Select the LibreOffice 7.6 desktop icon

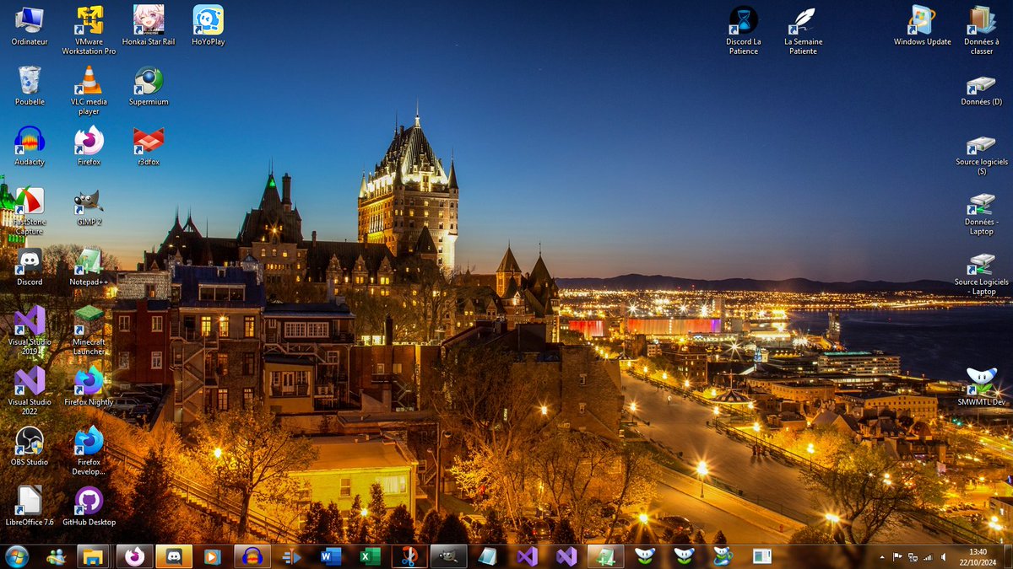click(30, 507)
